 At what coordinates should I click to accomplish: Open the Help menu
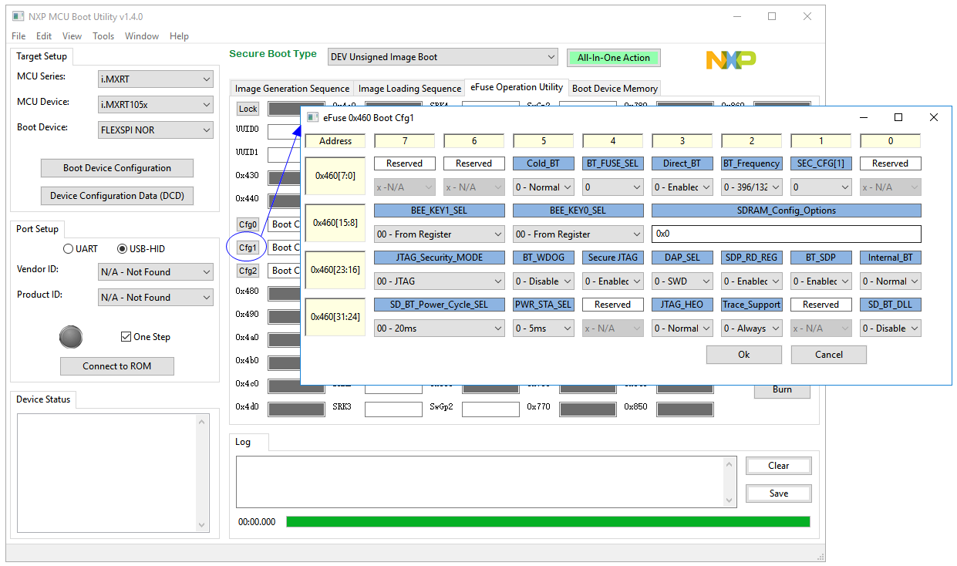point(179,36)
